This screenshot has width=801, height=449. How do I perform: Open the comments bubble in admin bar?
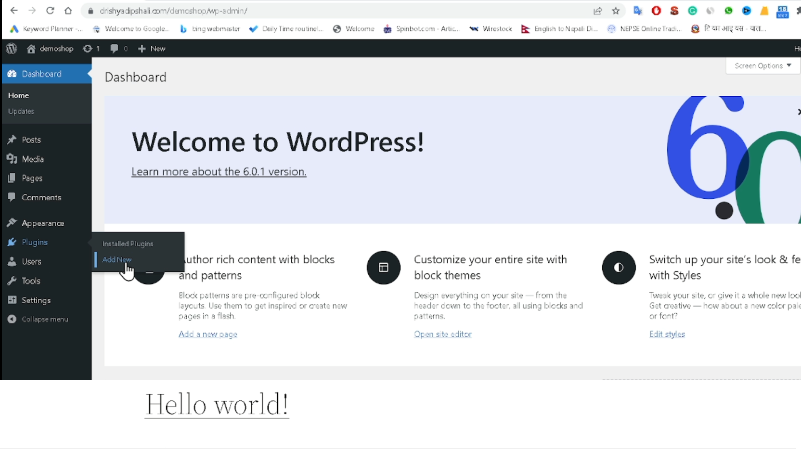pos(114,49)
